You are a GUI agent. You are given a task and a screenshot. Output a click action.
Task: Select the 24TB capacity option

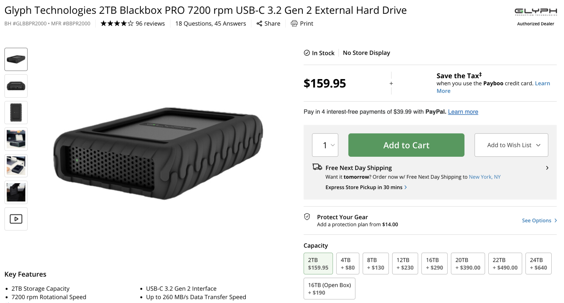(x=538, y=263)
